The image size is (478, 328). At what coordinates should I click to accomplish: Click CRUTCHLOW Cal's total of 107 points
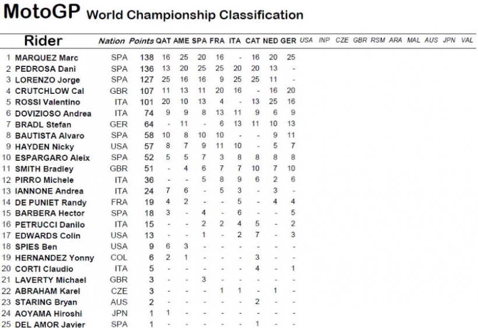pyautogui.click(x=147, y=91)
